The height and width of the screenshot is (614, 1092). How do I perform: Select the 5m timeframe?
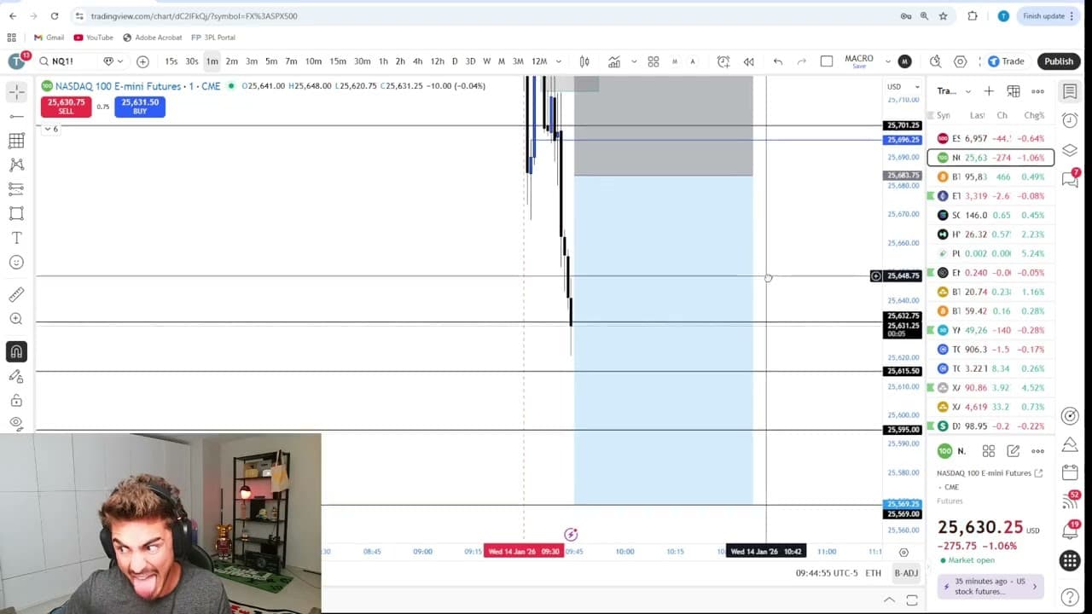point(271,61)
